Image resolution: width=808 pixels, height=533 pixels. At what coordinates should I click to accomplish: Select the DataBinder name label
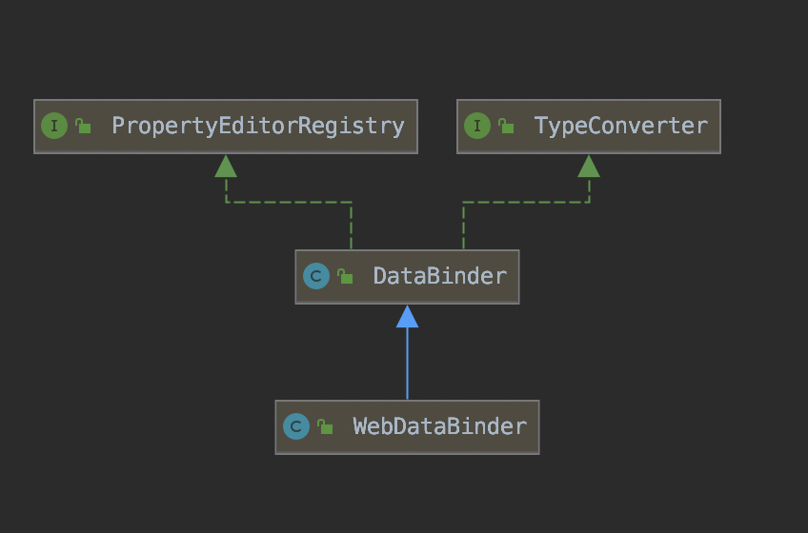pos(439,276)
